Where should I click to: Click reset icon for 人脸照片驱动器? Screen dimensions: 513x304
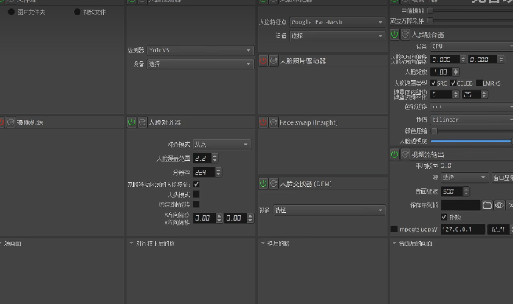pyautogui.click(x=273, y=61)
